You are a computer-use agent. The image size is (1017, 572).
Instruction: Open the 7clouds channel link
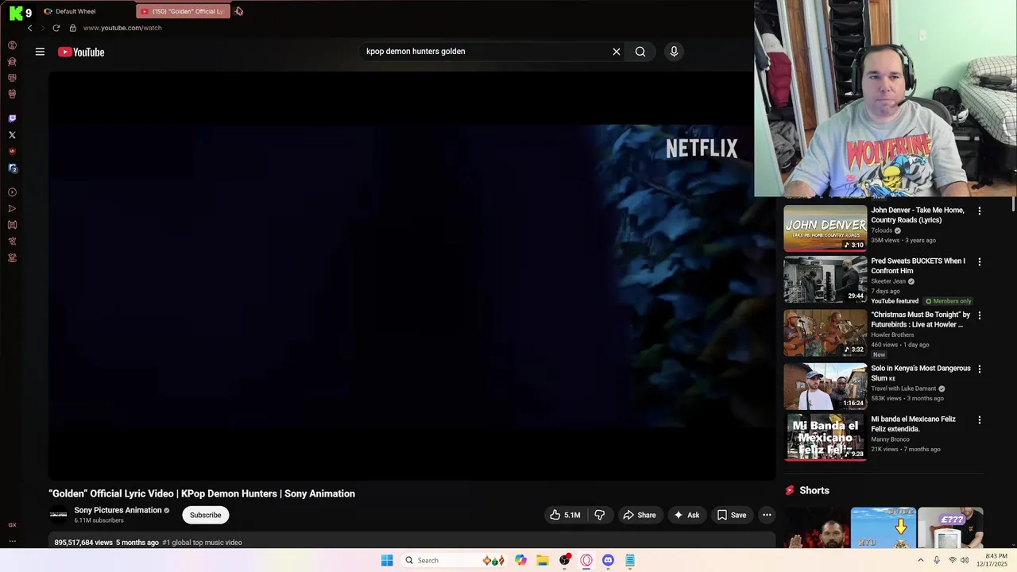coord(881,230)
